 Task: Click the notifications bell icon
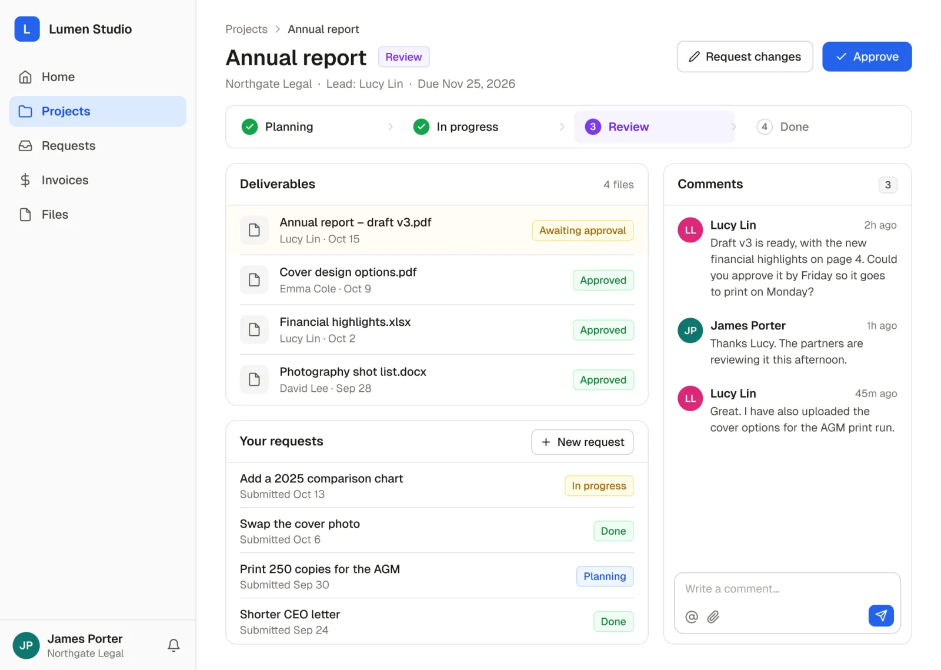pyautogui.click(x=173, y=645)
